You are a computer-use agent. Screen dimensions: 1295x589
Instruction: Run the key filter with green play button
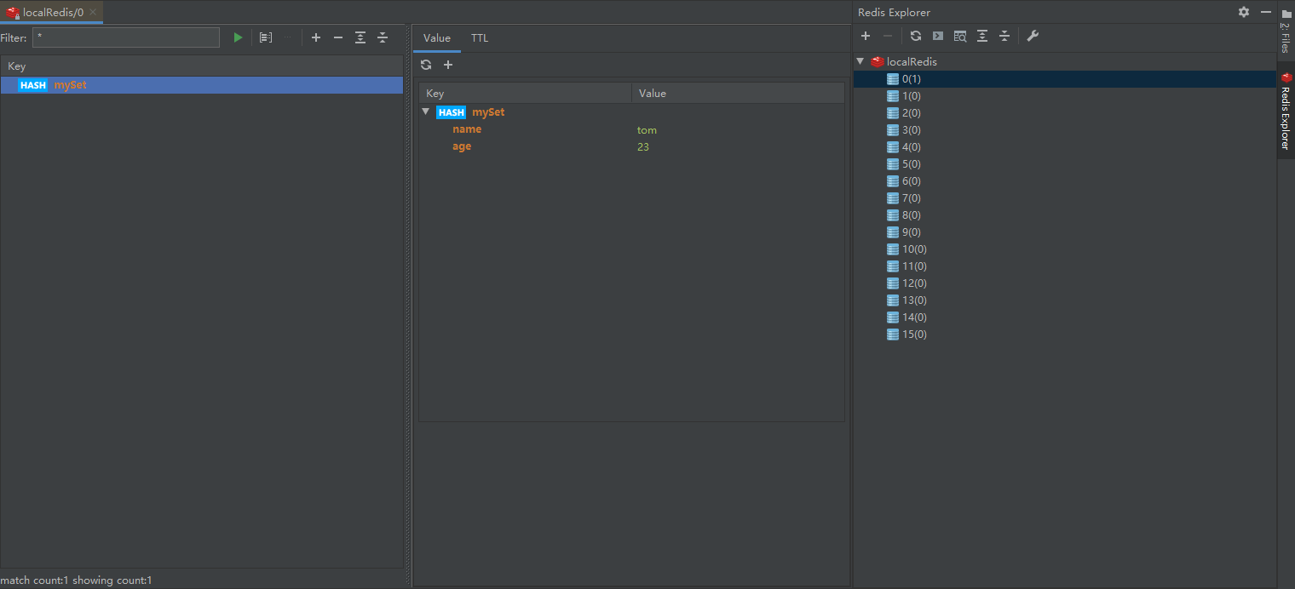pyautogui.click(x=238, y=37)
